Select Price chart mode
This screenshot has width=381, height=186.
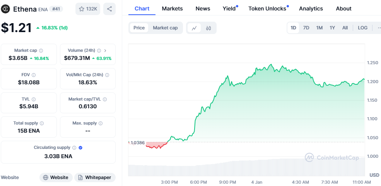coord(139,28)
